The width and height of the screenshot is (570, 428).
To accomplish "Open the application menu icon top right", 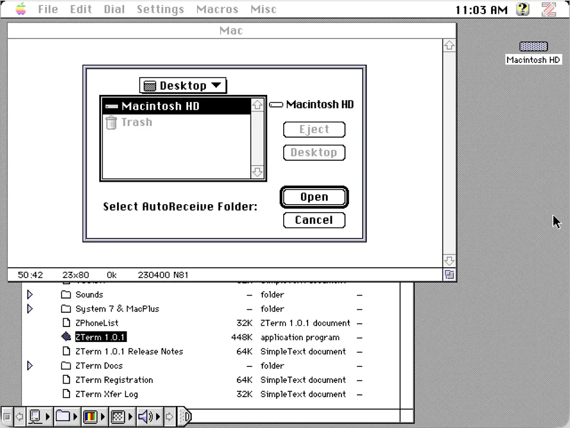I will coord(548,9).
